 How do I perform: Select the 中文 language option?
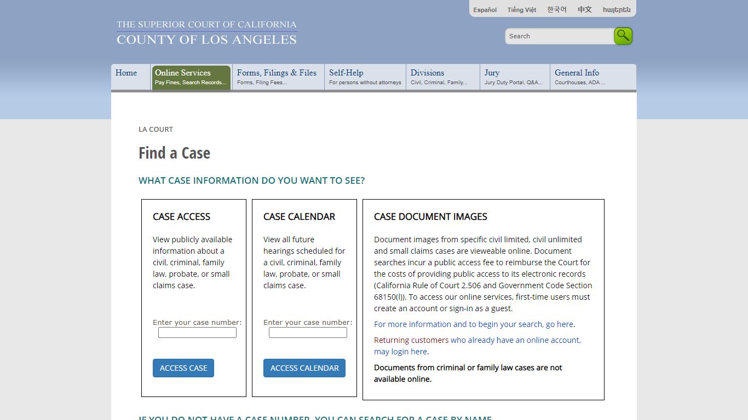click(x=584, y=9)
